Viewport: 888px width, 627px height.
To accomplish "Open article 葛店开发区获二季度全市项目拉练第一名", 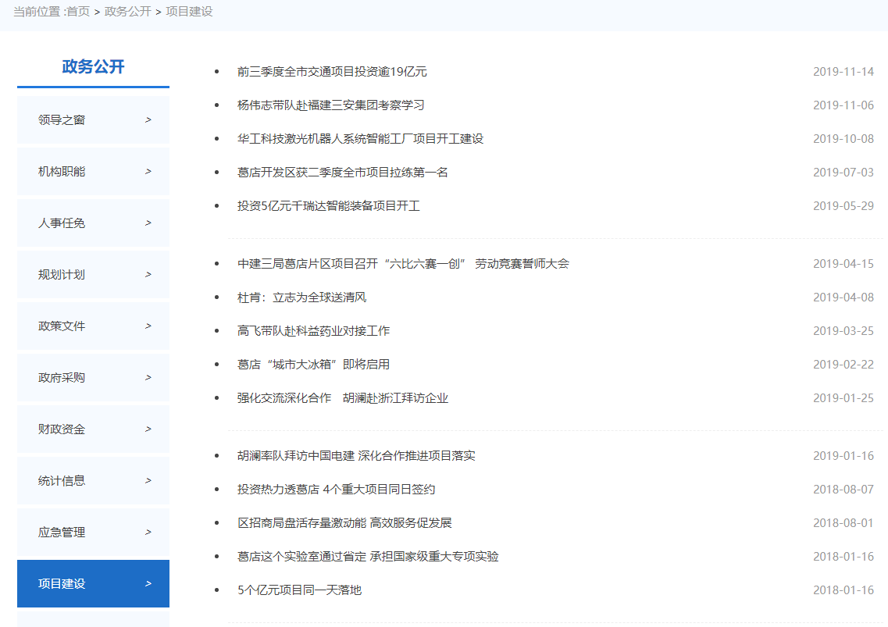I will coord(343,173).
